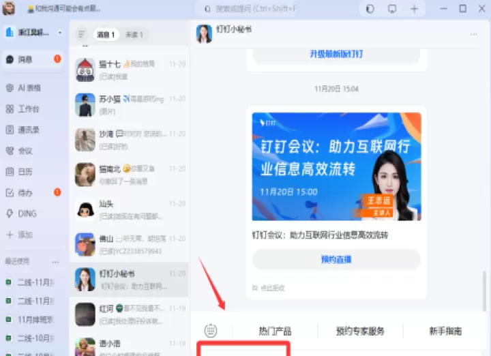
Task: Click 钉钉小秘书 name in the chat header
Action: (234, 29)
